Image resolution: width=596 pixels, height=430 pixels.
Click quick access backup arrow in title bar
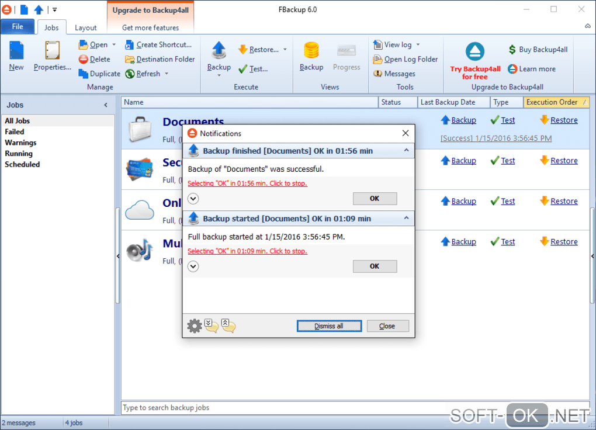point(39,9)
